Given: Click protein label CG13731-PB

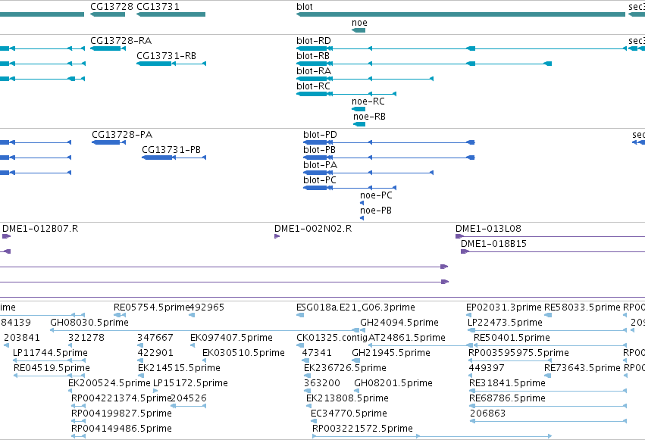Looking at the screenshot, I should 171,150.
